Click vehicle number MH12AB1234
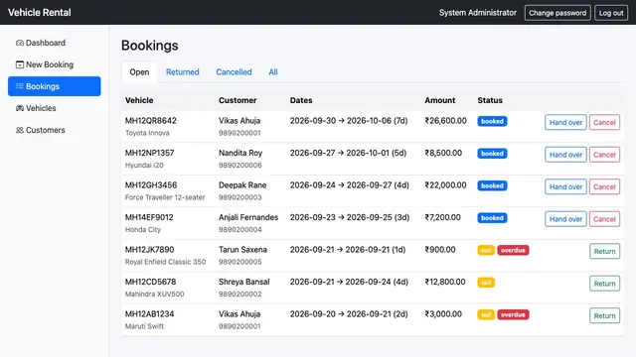Viewport: 636px width, 357px height. click(x=149, y=314)
